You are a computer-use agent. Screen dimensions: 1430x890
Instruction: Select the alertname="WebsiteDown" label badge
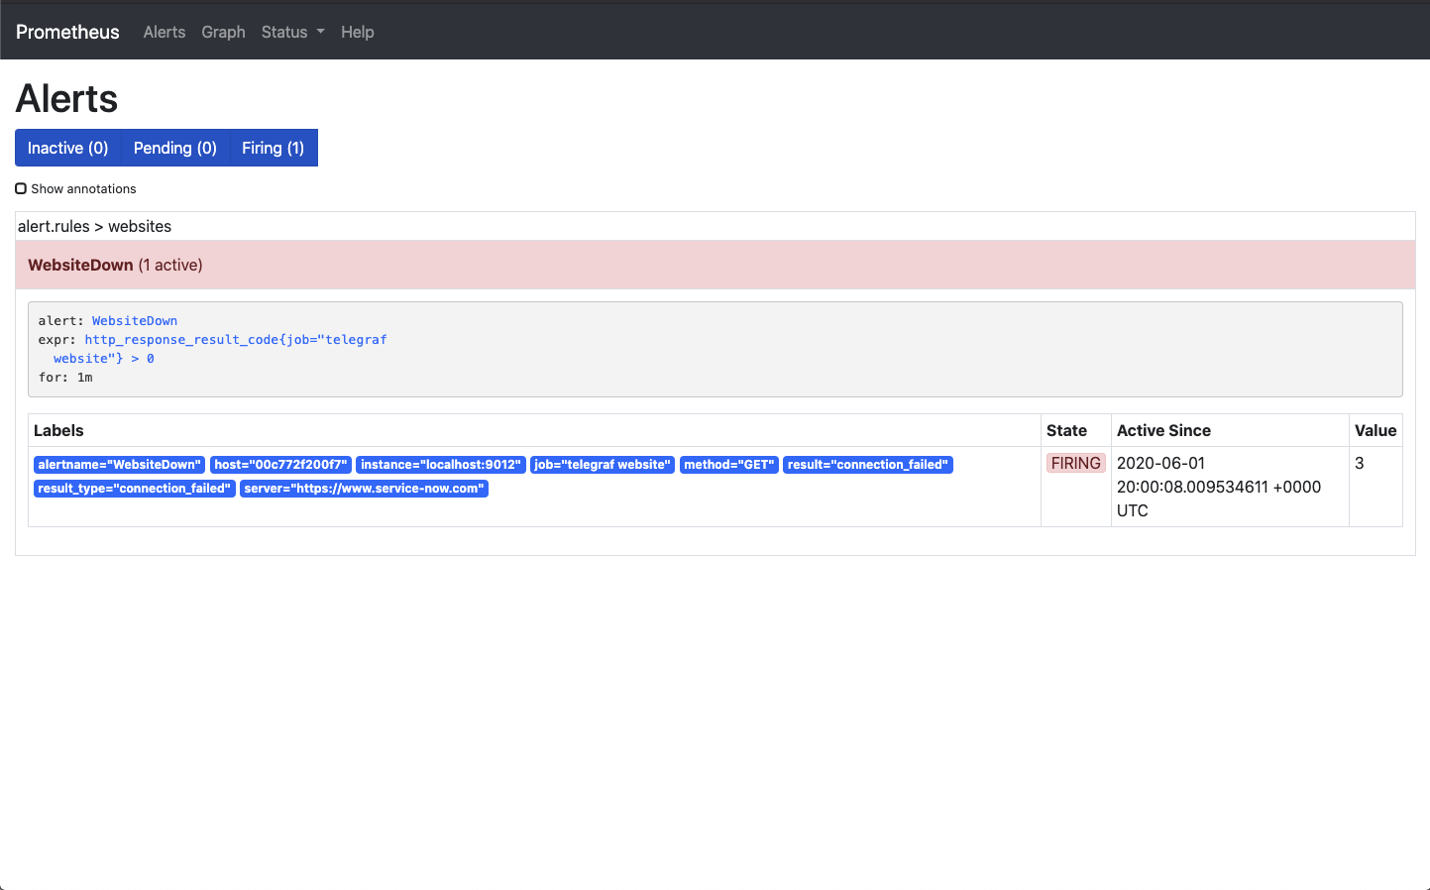(x=118, y=464)
